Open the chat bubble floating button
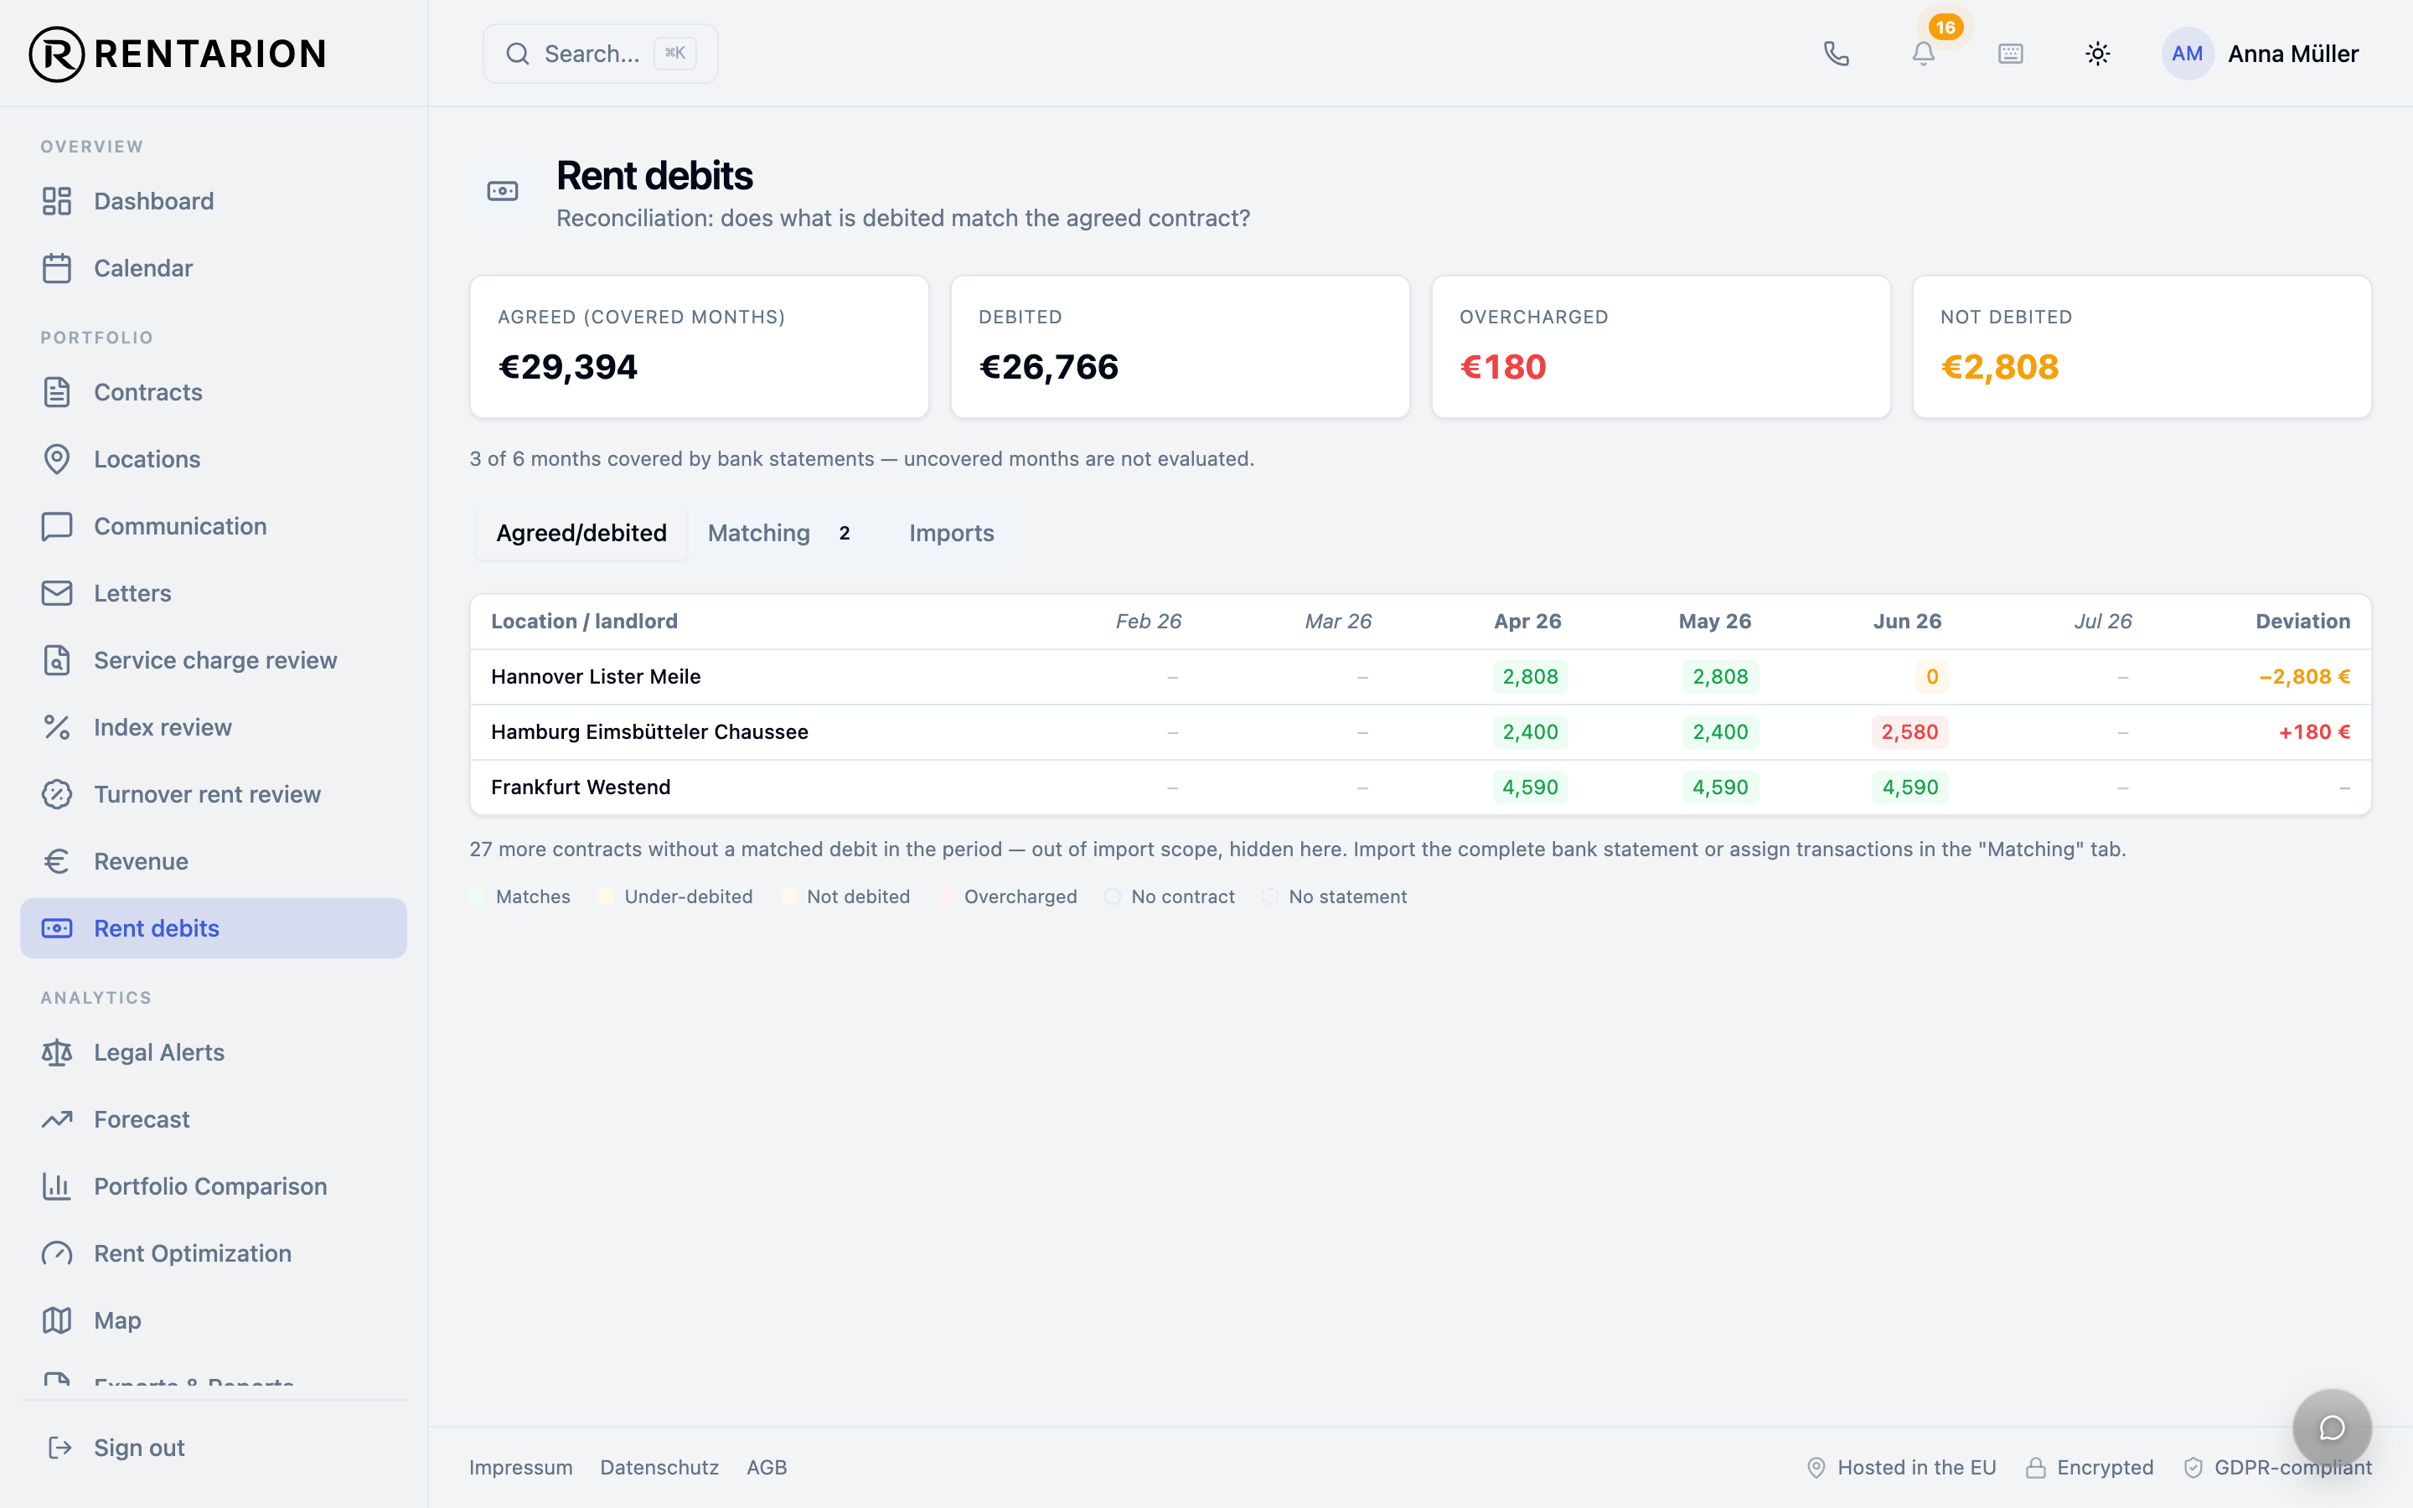Screen dimensions: 2413x1508 [x=2331, y=1428]
